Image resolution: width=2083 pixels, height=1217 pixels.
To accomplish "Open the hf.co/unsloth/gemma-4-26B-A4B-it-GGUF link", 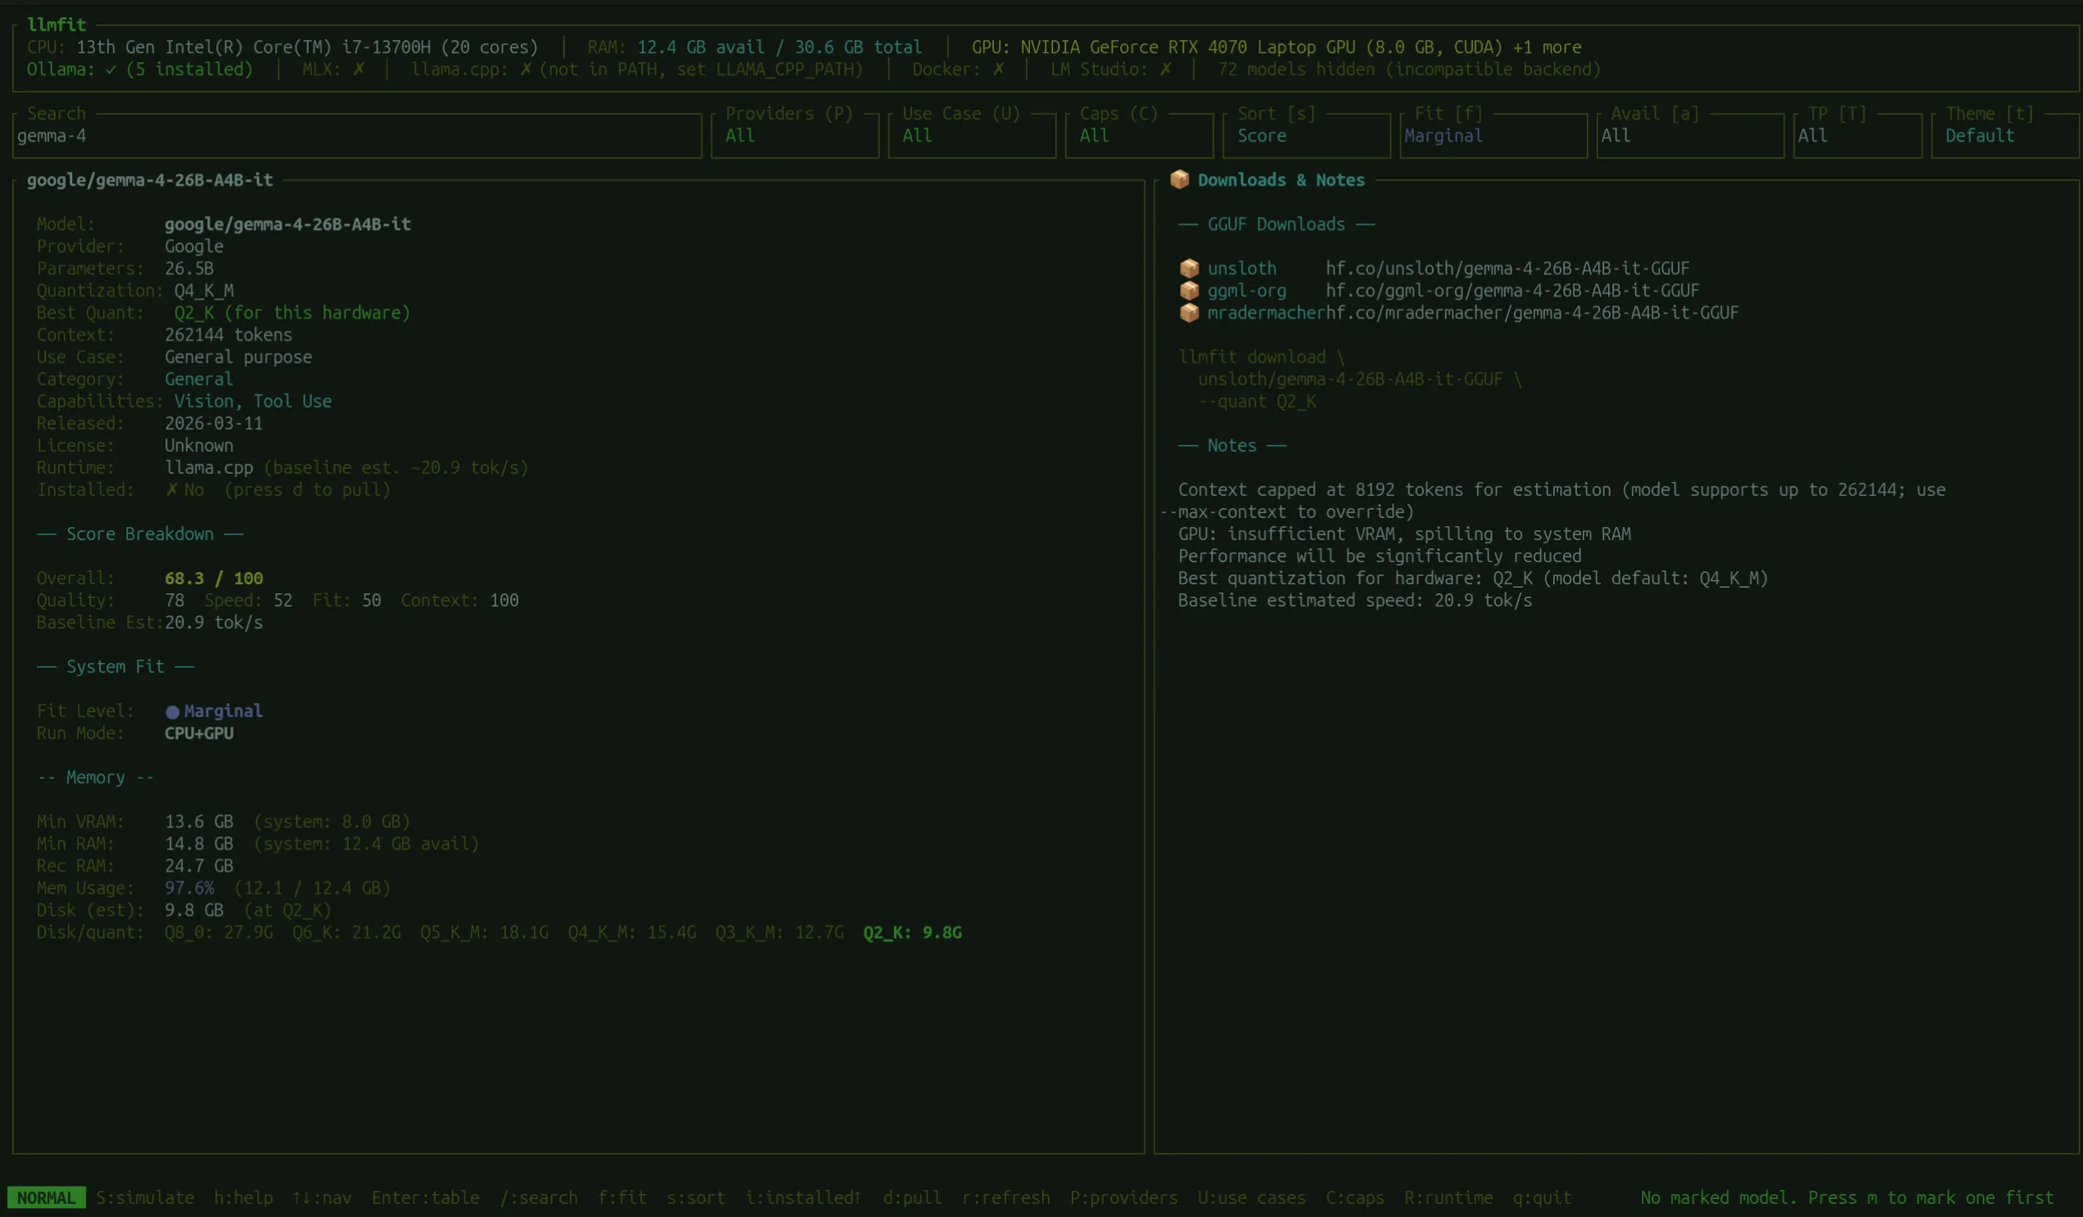I will tap(1508, 268).
